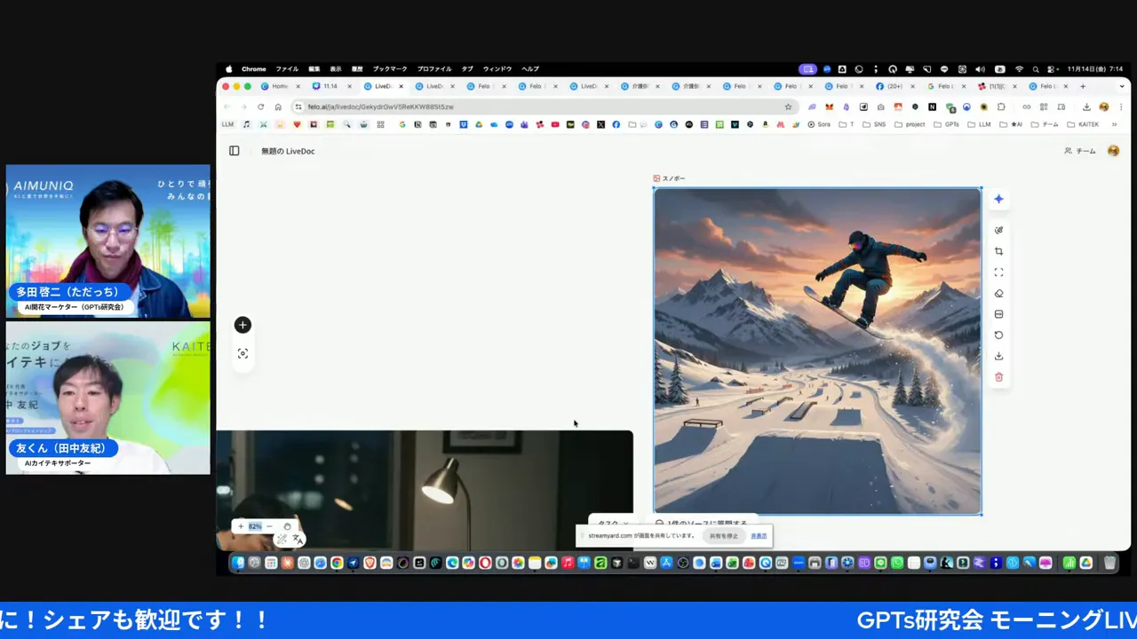Screen dimensions: 1137x639
Task: Click the + add element button on the canvas
Action: pos(243,325)
